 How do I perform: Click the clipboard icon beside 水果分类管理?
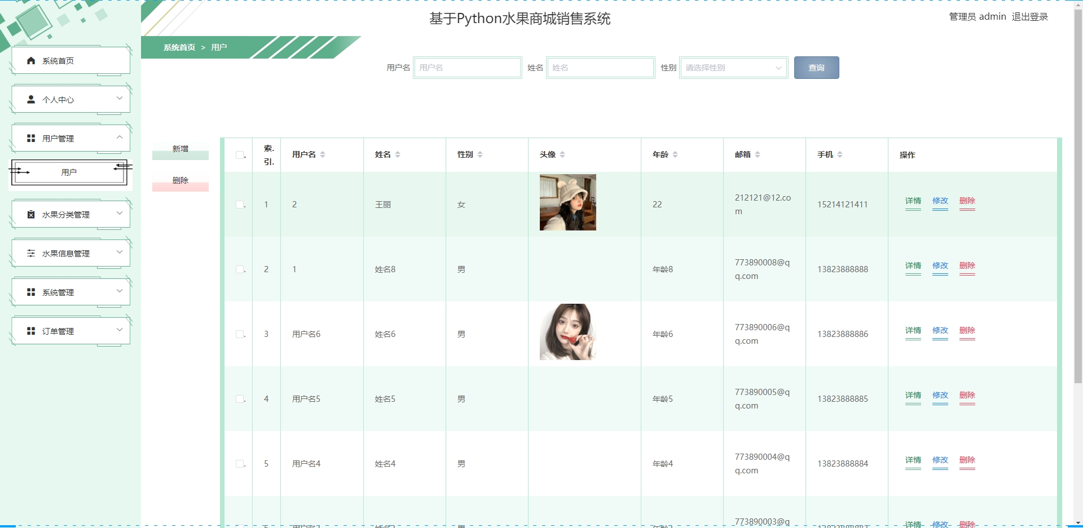pos(31,214)
